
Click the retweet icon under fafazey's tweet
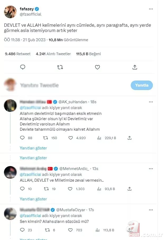tap(60, 67)
